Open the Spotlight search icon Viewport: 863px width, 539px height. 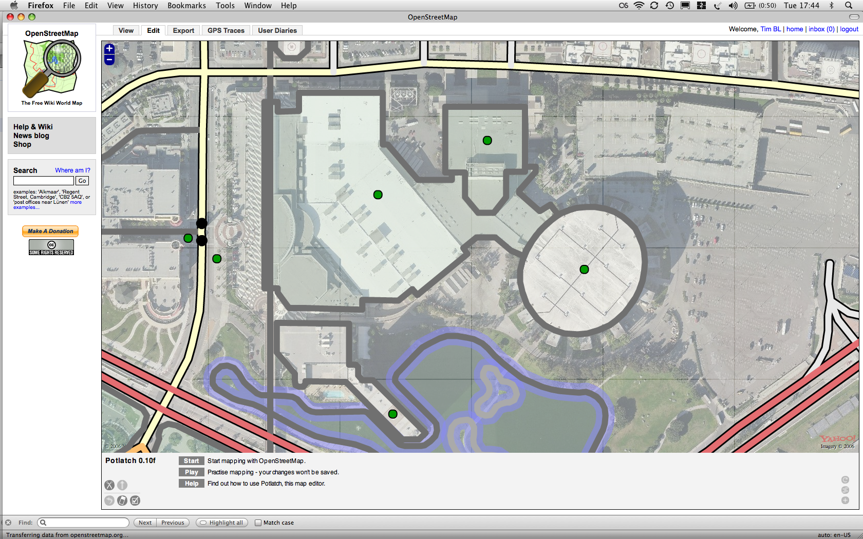click(x=849, y=6)
